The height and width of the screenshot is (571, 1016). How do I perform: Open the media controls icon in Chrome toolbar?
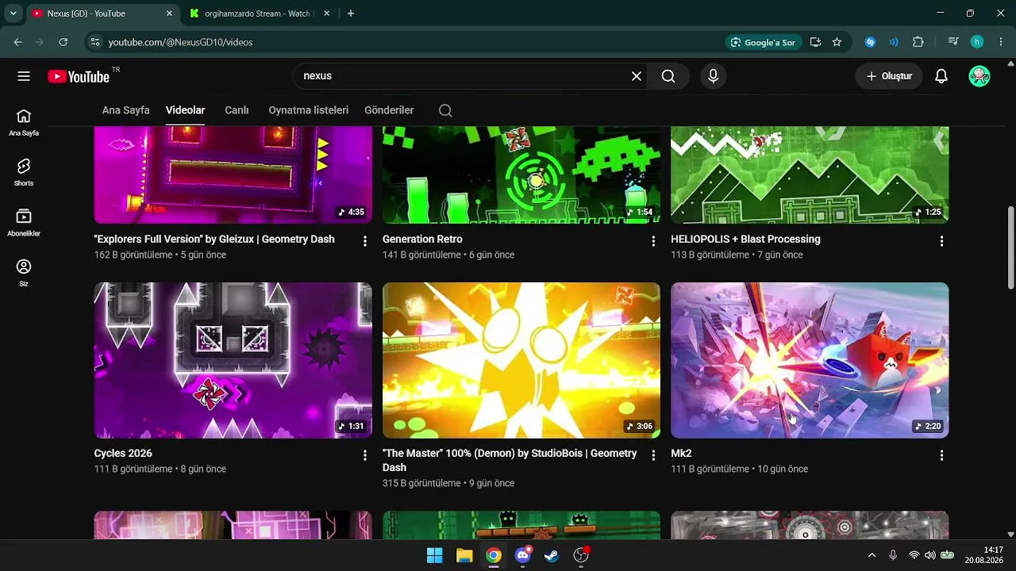tap(953, 42)
